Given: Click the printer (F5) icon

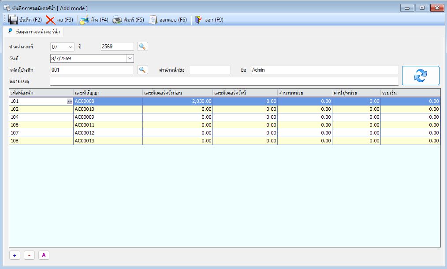Looking at the screenshot, I should point(117,20).
